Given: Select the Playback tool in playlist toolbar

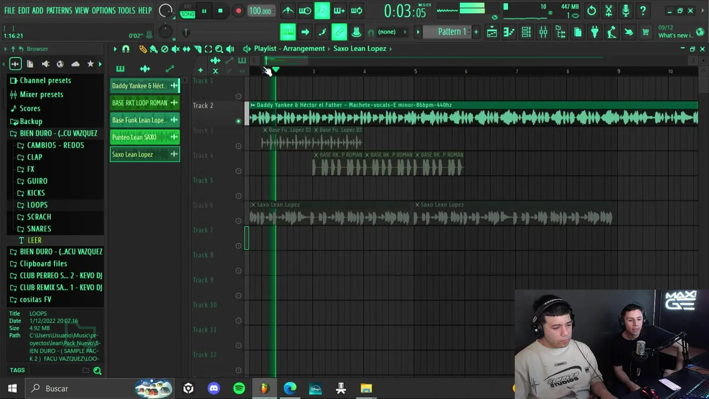Looking at the screenshot, I should pyautogui.click(x=230, y=49).
